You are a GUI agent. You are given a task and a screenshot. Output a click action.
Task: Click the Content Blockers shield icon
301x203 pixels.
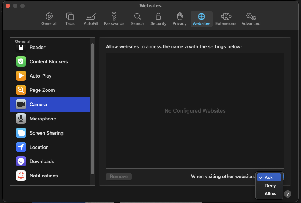pyautogui.click(x=21, y=61)
